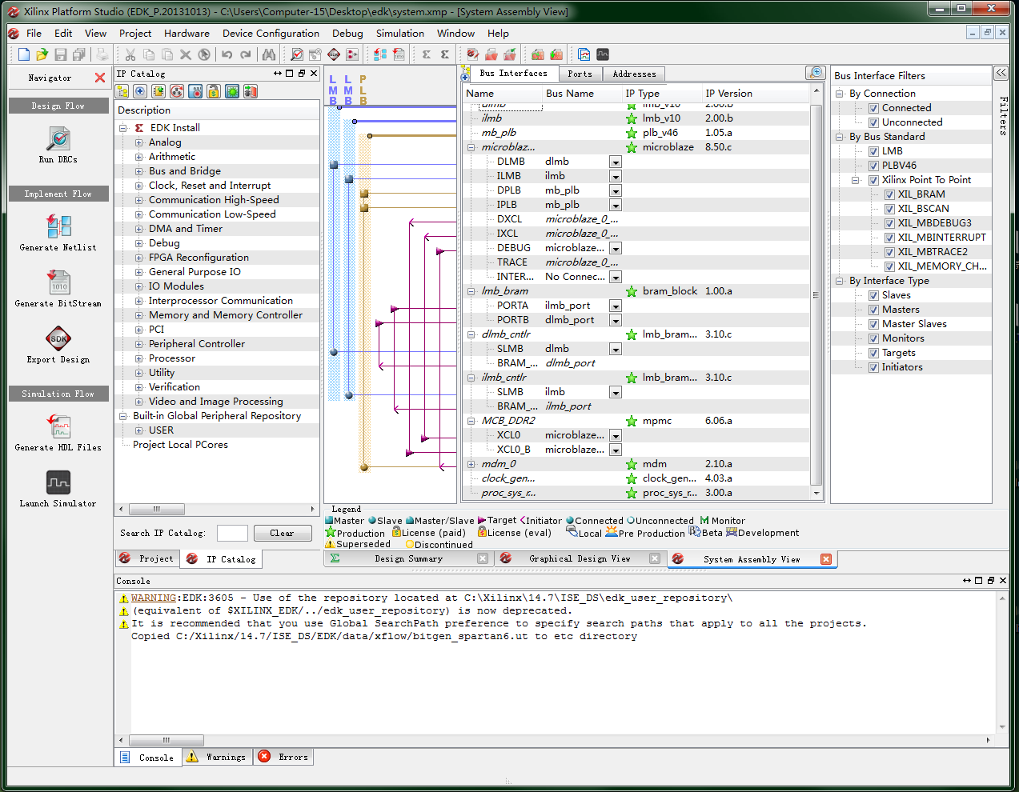This screenshot has width=1019, height=792.
Task: Click the green chip icon in IP Catalog
Action: coord(232,91)
